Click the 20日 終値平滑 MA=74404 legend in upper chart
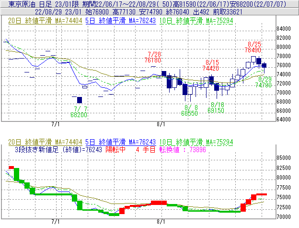Viewport: 299px width, 228px height. coord(45,21)
